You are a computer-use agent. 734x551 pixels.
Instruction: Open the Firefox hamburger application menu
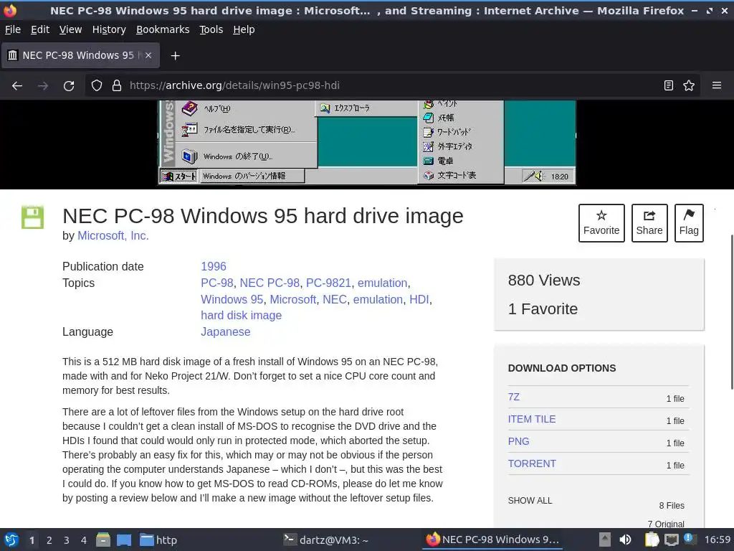[x=716, y=86]
